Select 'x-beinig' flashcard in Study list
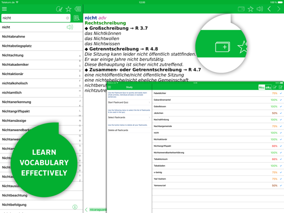284x213 pixels. (x=218, y=172)
